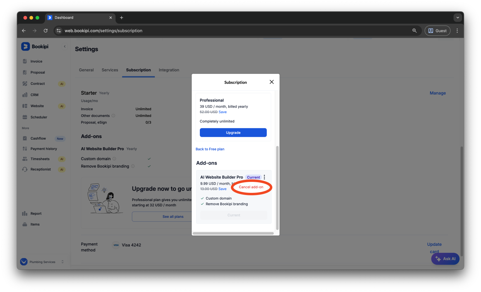This screenshot has height=292, width=481.
Task: Open Payment history from the sidebar
Action: tap(44, 149)
